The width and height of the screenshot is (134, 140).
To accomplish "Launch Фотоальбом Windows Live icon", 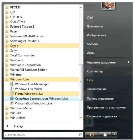I will point(12,103).
